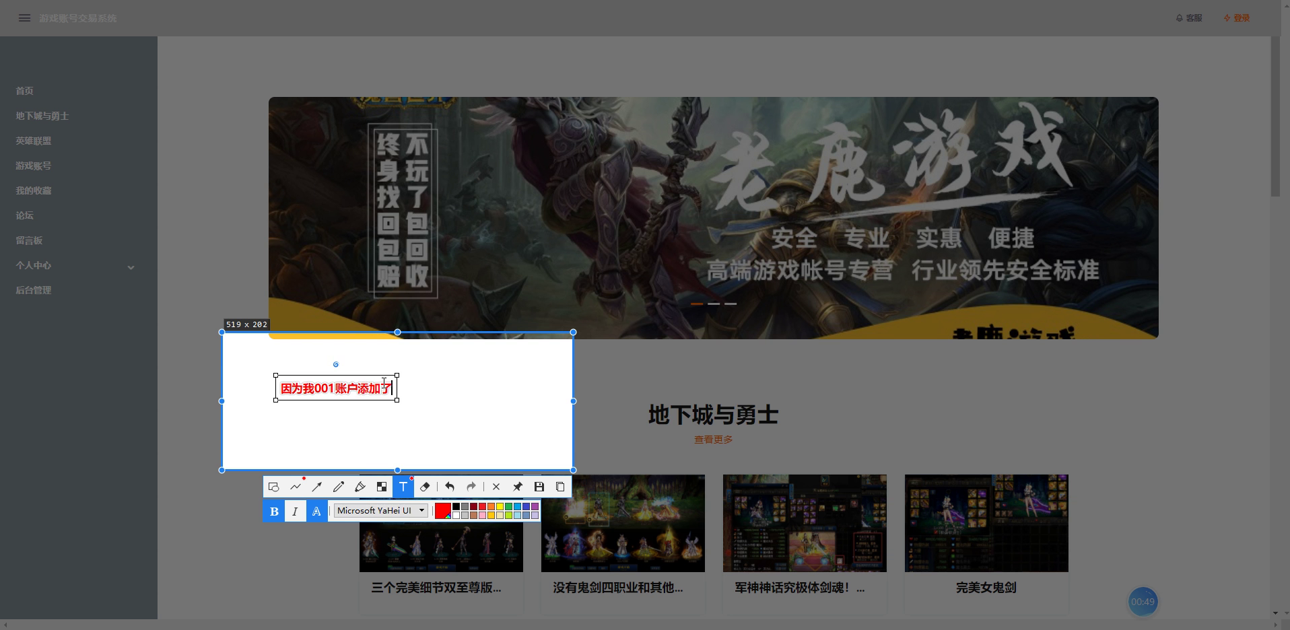Click the 完美女鬼剑 card thumbnail
1290x630 pixels.
[986, 524]
